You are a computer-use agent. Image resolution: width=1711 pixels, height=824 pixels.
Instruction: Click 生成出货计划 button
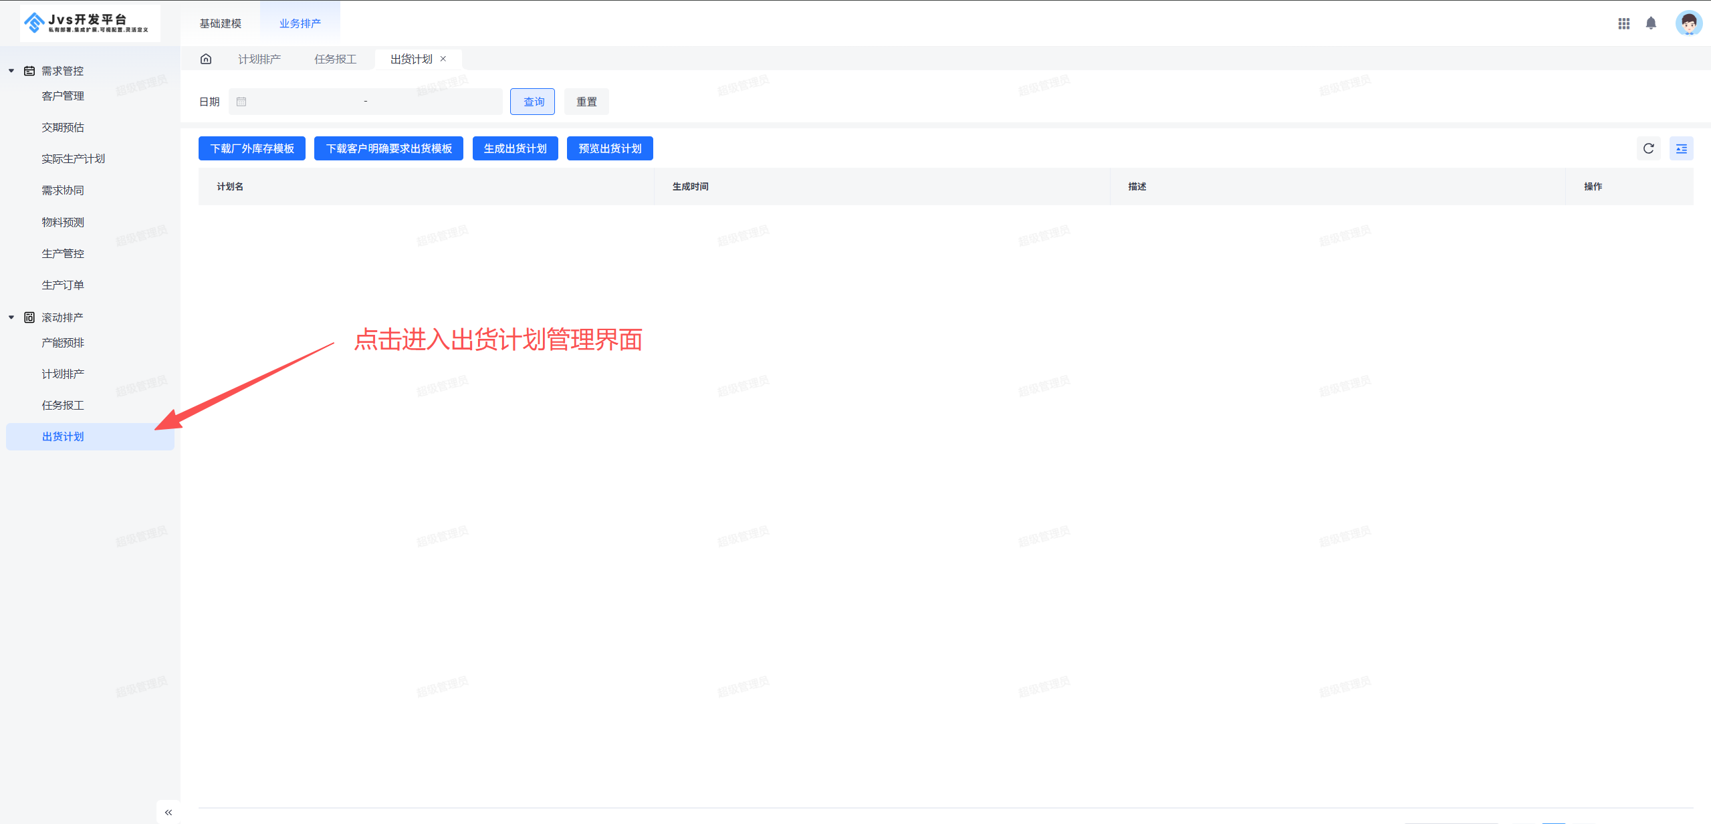(x=515, y=148)
